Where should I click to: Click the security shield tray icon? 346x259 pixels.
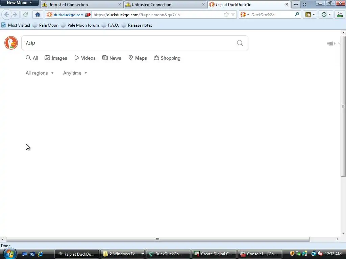point(292,254)
